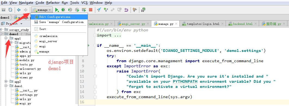Open the Help menu
Screen dimensions: 289x106
[x=108, y=2]
